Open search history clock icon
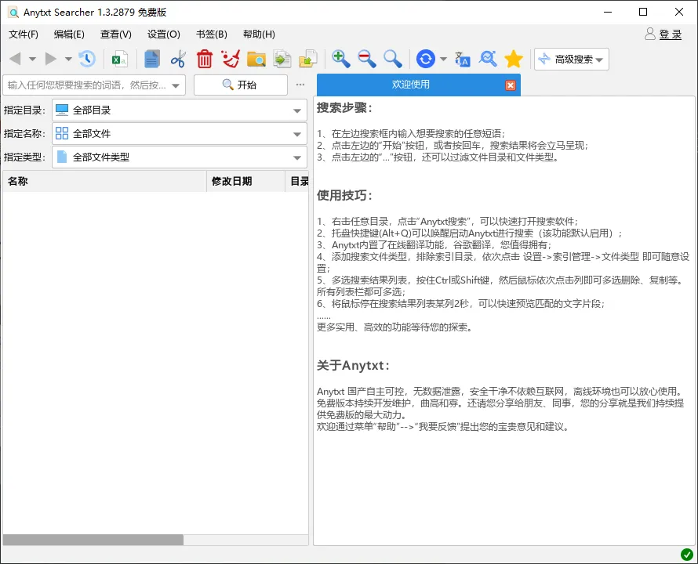 pyautogui.click(x=87, y=59)
